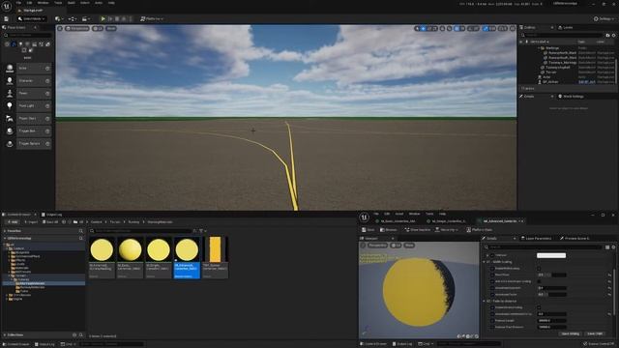Open the Perspective dropdown in material preview viewport

pyautogui.click(x=377, y=246)
